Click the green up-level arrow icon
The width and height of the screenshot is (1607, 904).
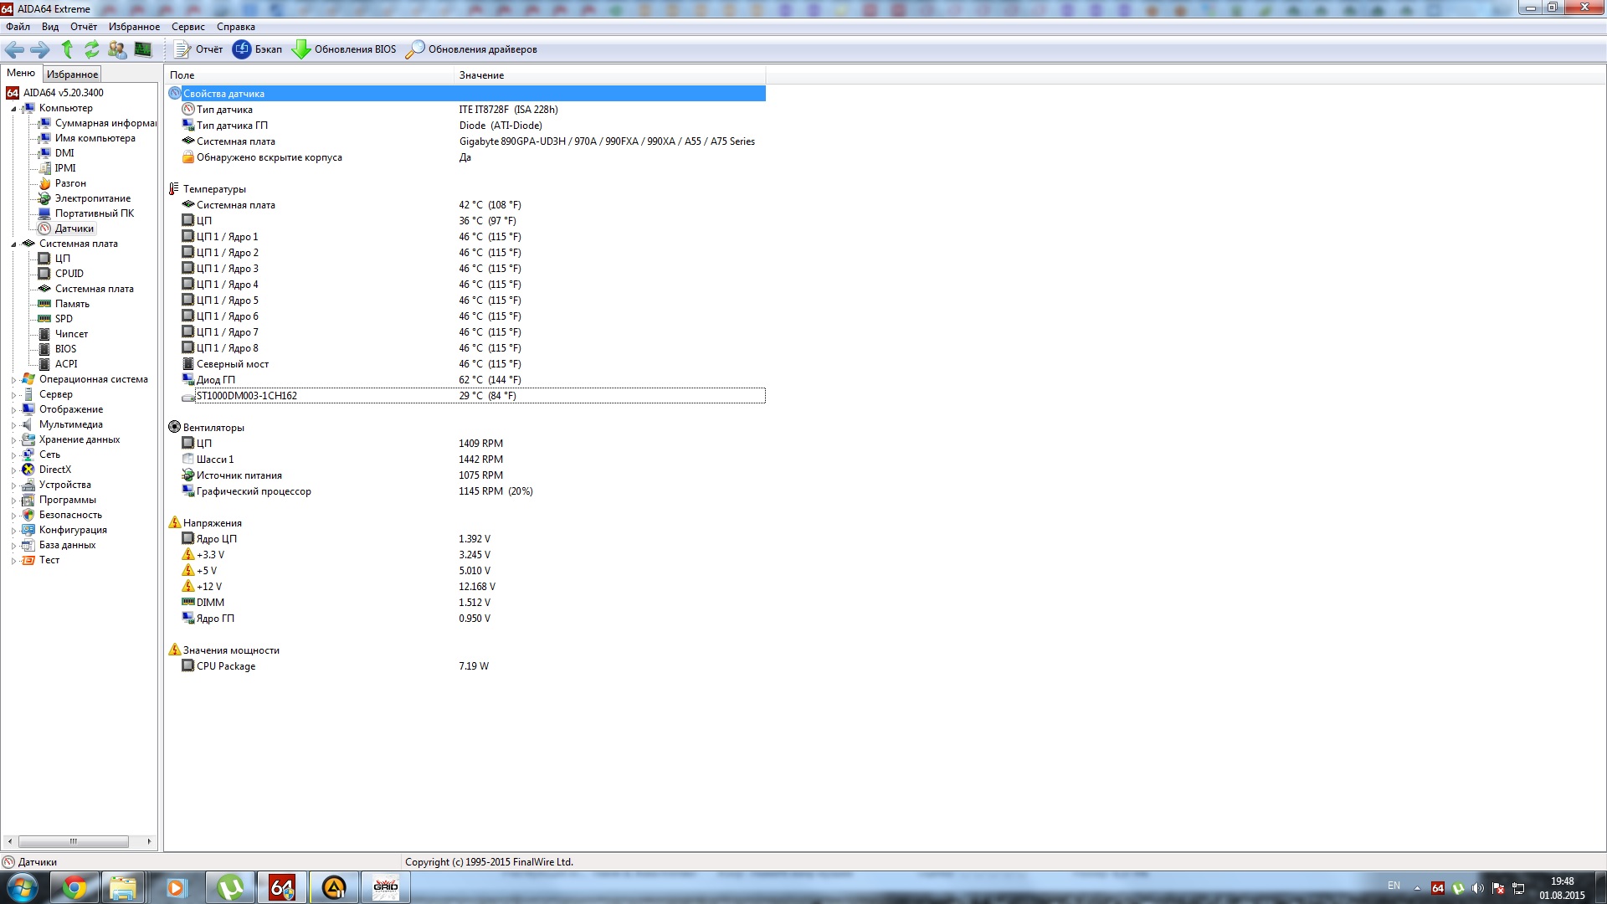[67, 49]
